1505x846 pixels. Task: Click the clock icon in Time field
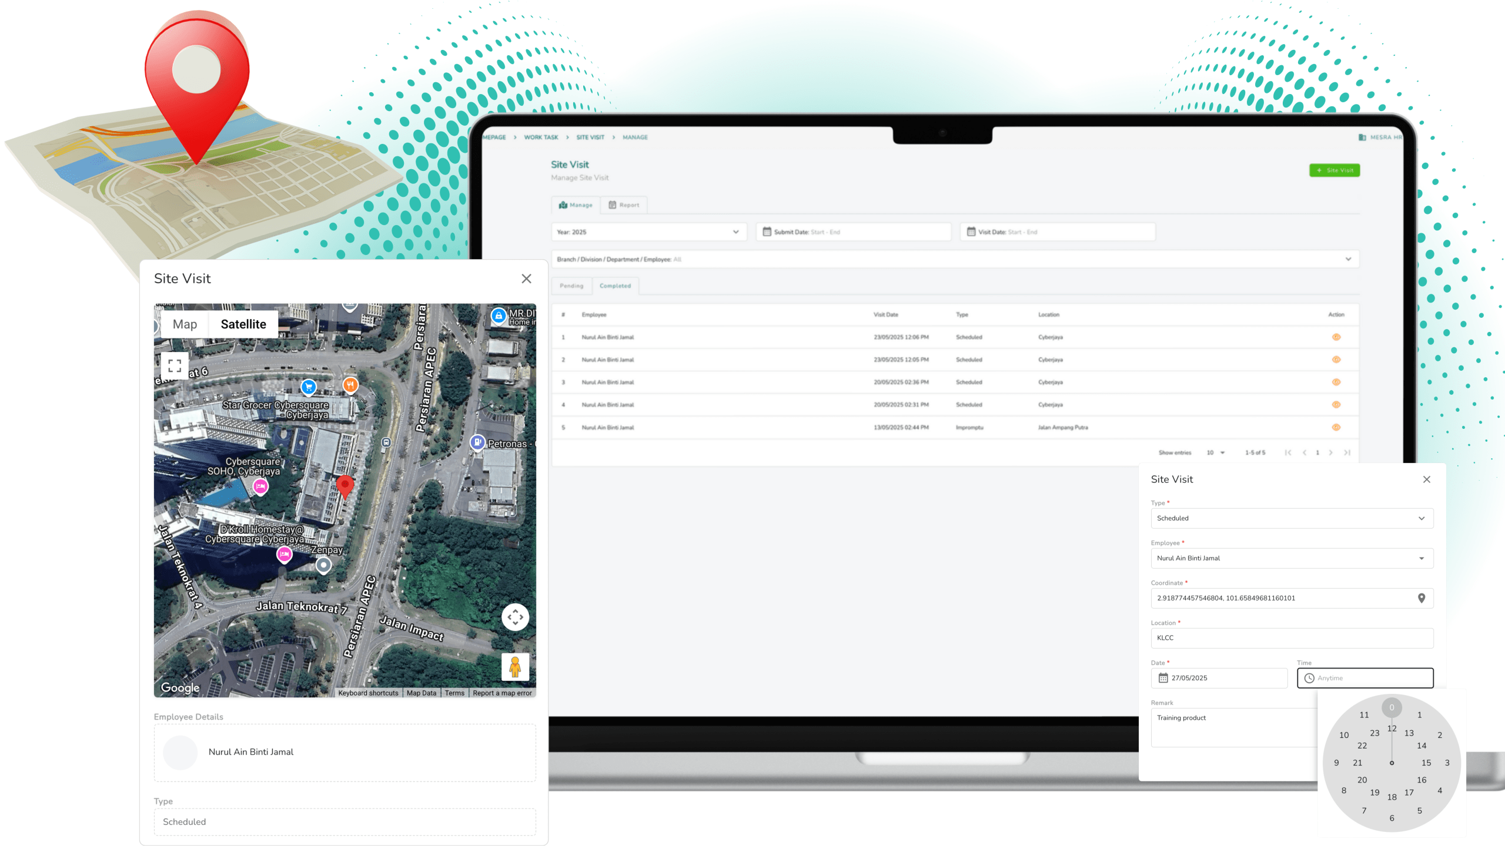(1309, 678)
